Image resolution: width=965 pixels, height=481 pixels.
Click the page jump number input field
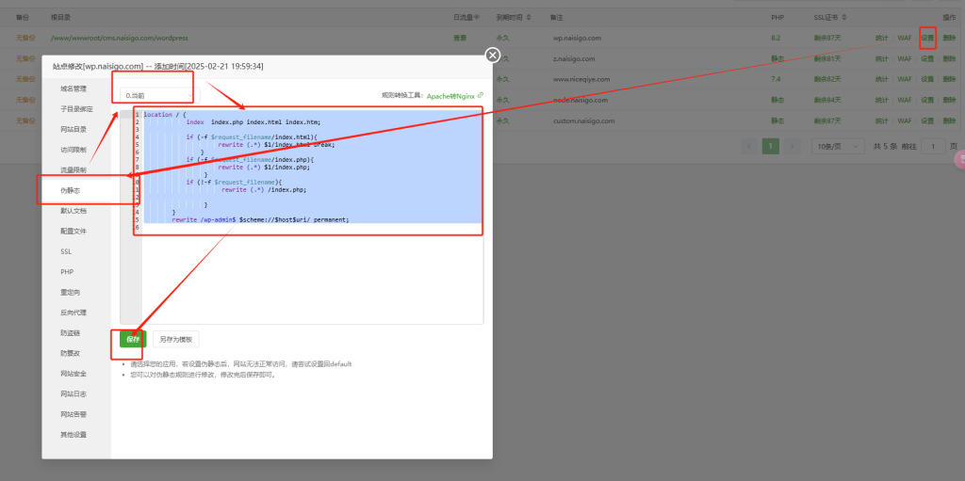[x=933, y=146]
